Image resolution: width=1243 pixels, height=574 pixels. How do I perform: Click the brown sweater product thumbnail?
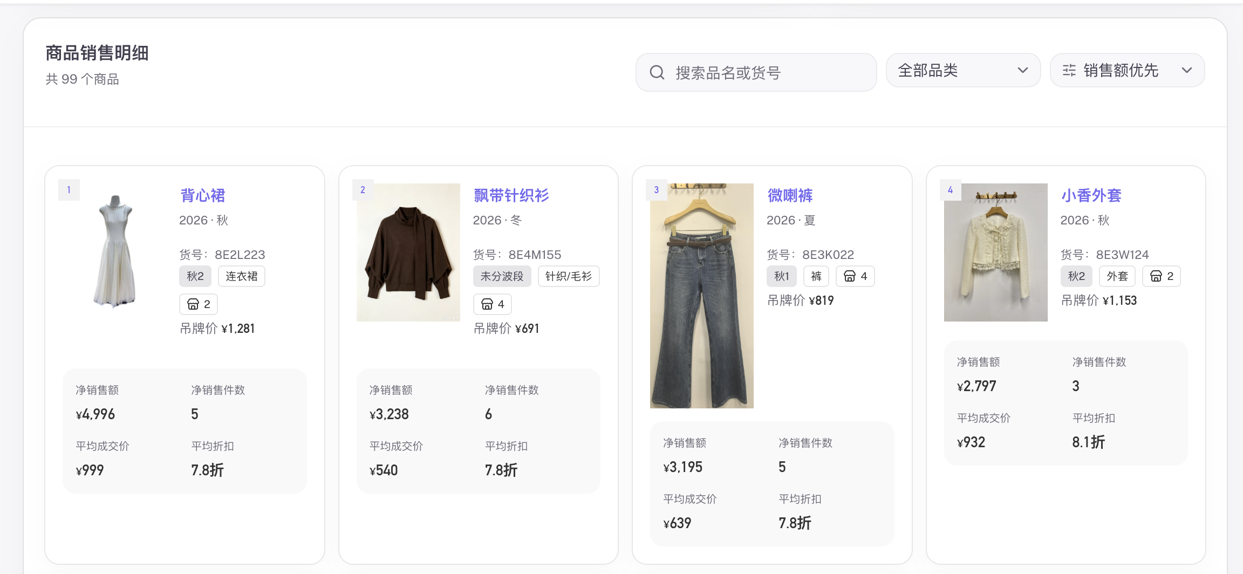coord(408,252)
